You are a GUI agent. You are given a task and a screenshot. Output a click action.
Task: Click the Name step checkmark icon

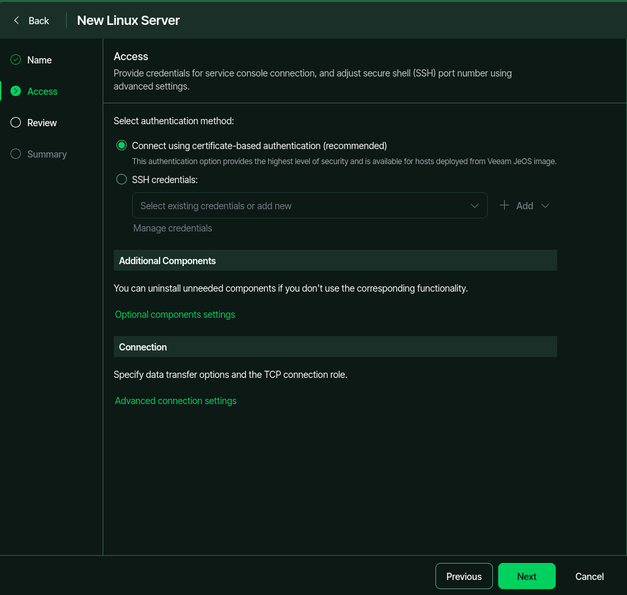16,60
